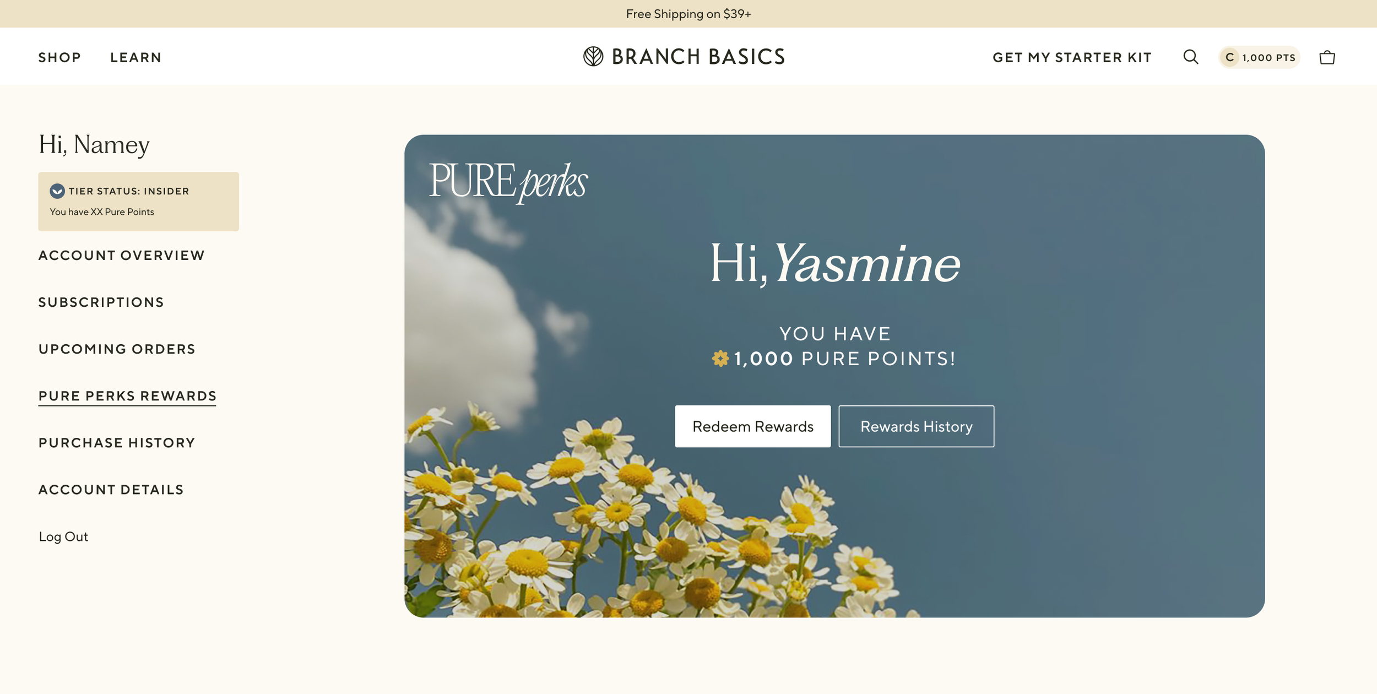Image resolution: width=1377 pixels, height=694 pixels.
Task: Click the Branch Basics leaf logo
Action: 593,56
